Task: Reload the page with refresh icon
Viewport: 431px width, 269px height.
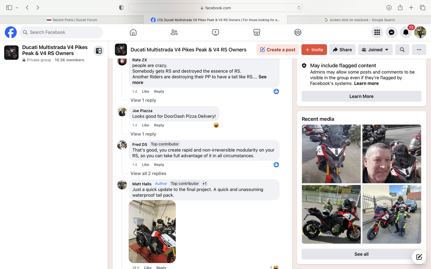Action: (299, 8)
